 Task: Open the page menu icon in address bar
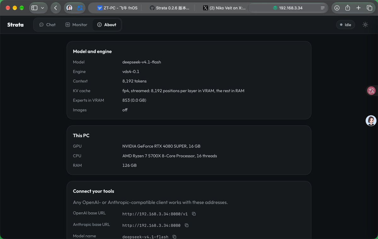click(323, 8)
